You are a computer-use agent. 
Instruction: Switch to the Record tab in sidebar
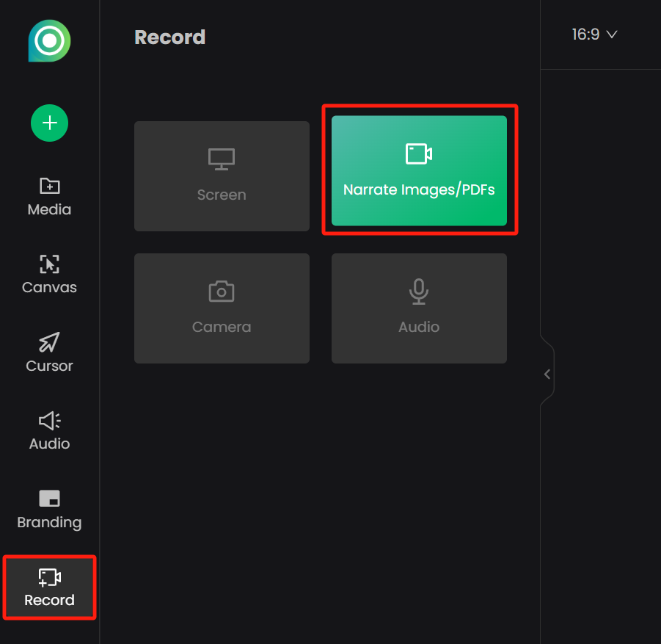pos(49,587)
